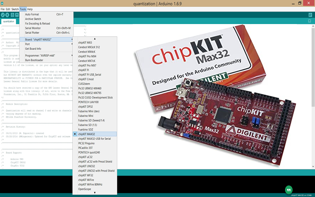
Task: Select the Fubarino SD (Seeed/1.4) board
Action: pyautogui.click(x=94, y=121)
